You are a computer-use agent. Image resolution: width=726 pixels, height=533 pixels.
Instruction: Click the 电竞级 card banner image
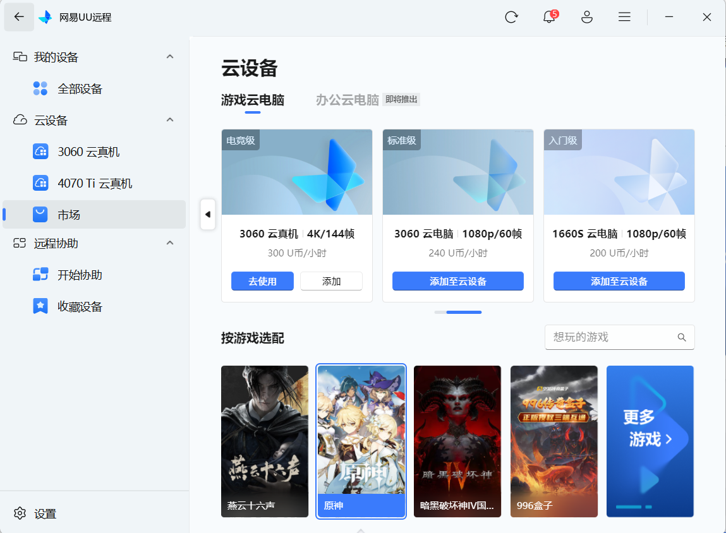(x=297, y=172)
